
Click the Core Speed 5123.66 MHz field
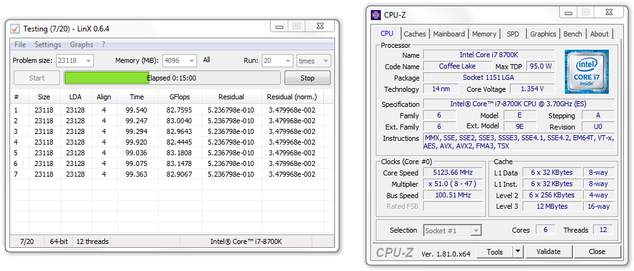[x=453, y=172]
